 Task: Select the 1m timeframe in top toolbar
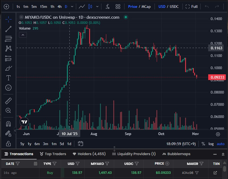(25, 7)
